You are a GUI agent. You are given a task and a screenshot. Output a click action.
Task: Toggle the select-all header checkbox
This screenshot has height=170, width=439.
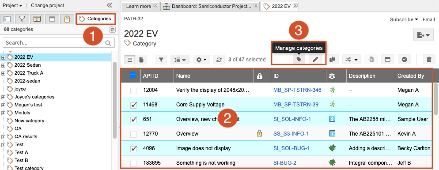click(133, 75)
